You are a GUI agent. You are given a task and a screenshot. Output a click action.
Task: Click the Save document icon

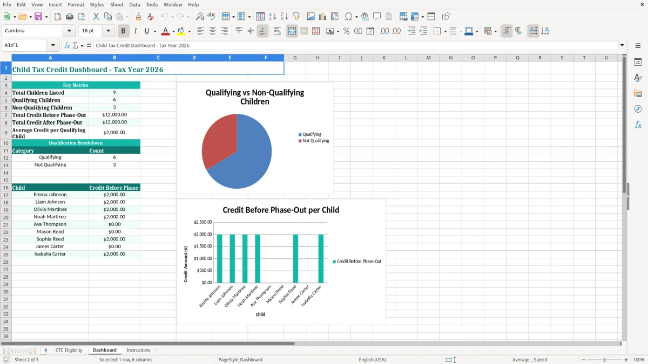(38, 17)
